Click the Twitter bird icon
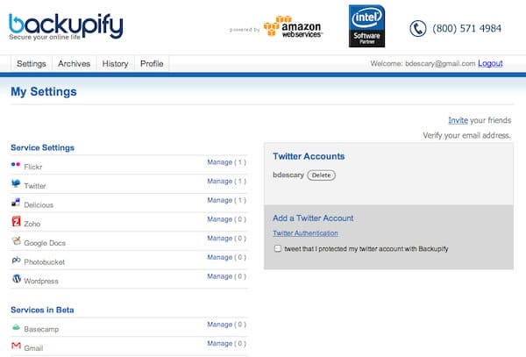526x357 pixels. [x=16, y=184]
